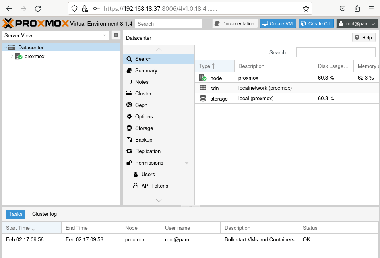Open the browser extensions puzzle icon

pos(357,9)
